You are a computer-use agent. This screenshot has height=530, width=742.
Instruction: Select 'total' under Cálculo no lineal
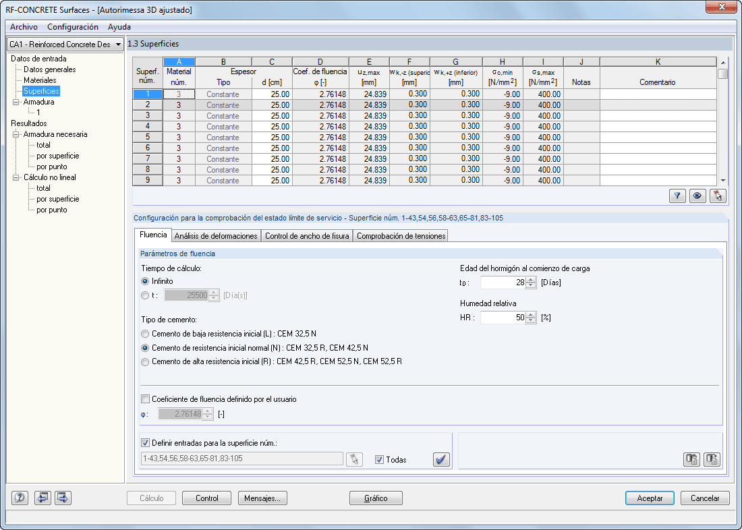click(x=43, y=188)
